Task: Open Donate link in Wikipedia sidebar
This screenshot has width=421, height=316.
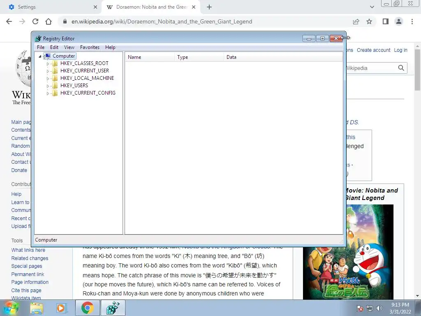Action: tap(19, 170)
